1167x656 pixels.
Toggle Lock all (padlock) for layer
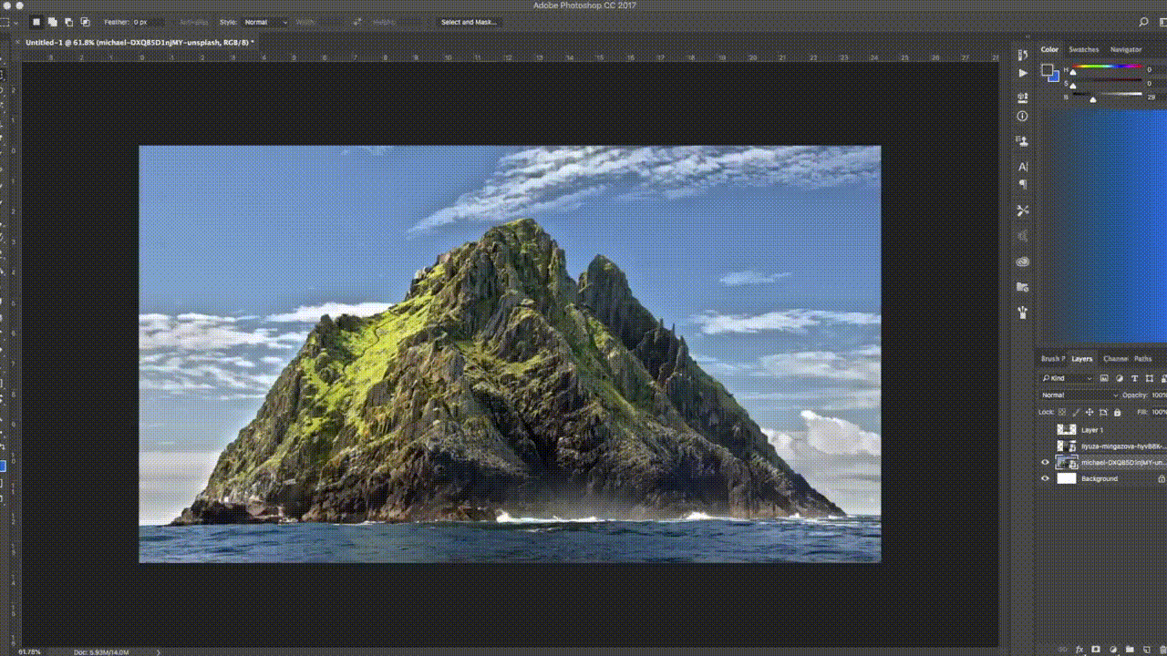tap(1119, 412)
